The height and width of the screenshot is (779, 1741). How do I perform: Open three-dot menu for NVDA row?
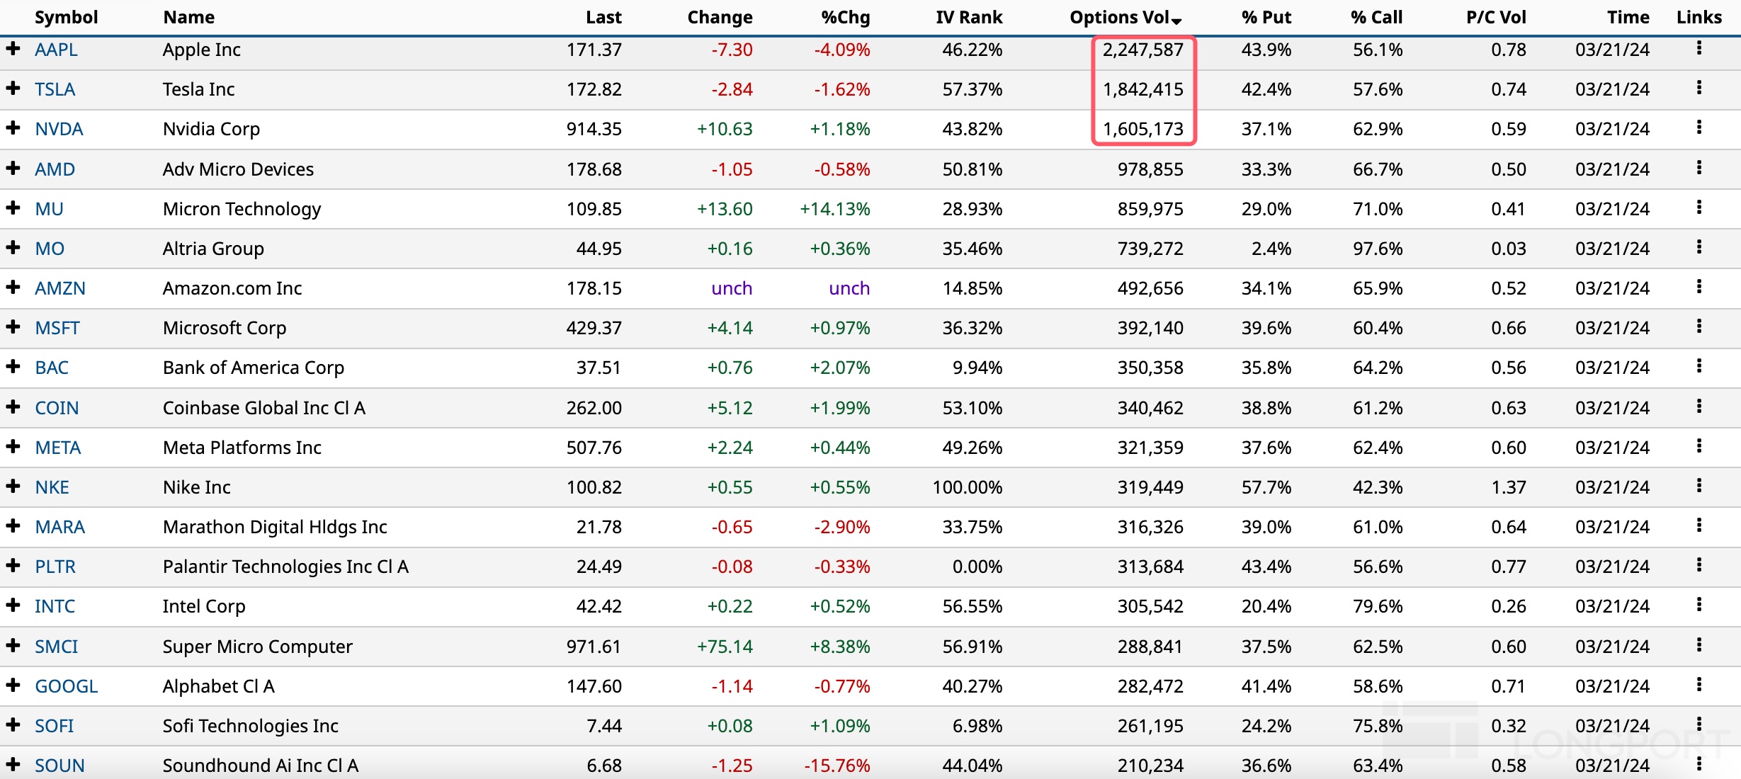(1699, 127)
